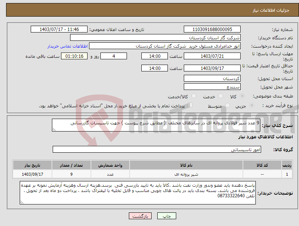
Task: Click the چاپ print button
Action: 167,216
